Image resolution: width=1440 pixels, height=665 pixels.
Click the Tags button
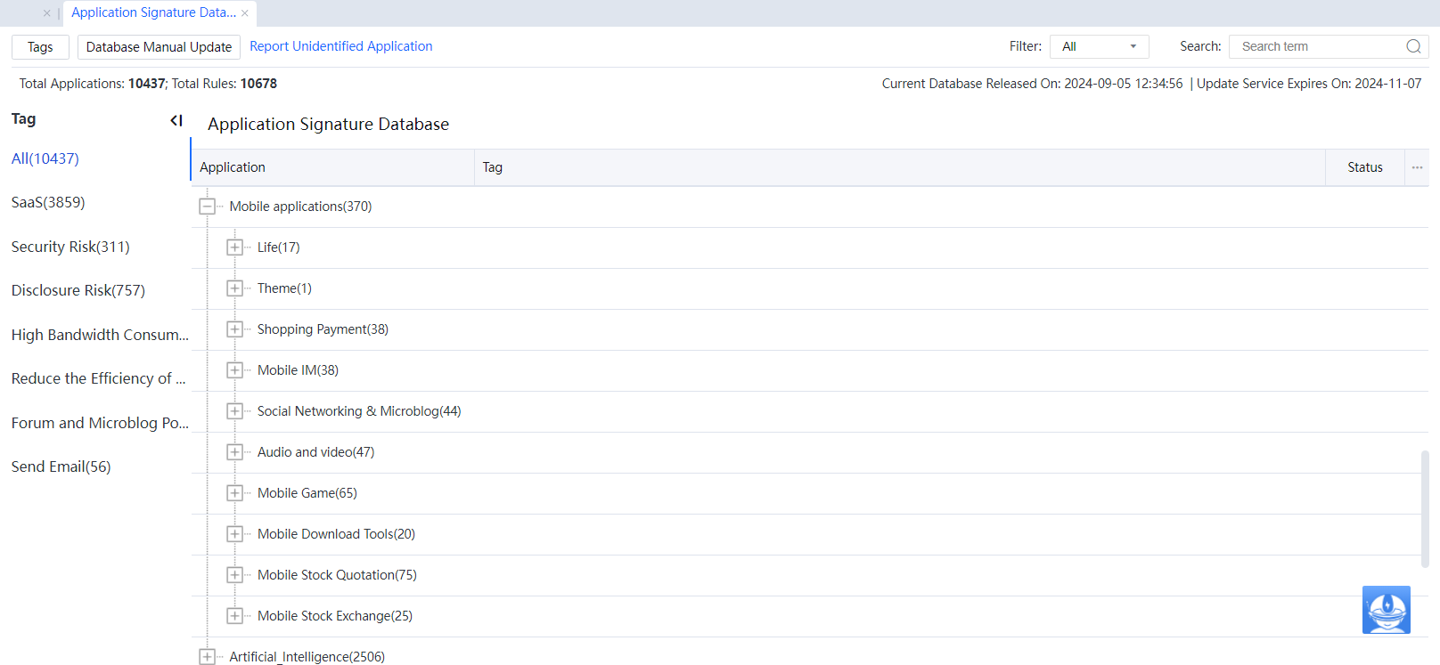point(40,47)
